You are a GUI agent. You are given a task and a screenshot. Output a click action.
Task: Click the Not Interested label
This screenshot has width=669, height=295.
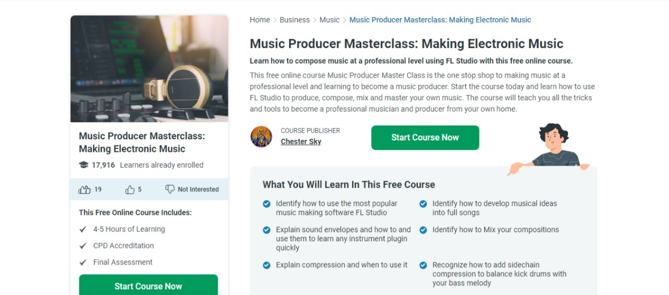[198, 189]
